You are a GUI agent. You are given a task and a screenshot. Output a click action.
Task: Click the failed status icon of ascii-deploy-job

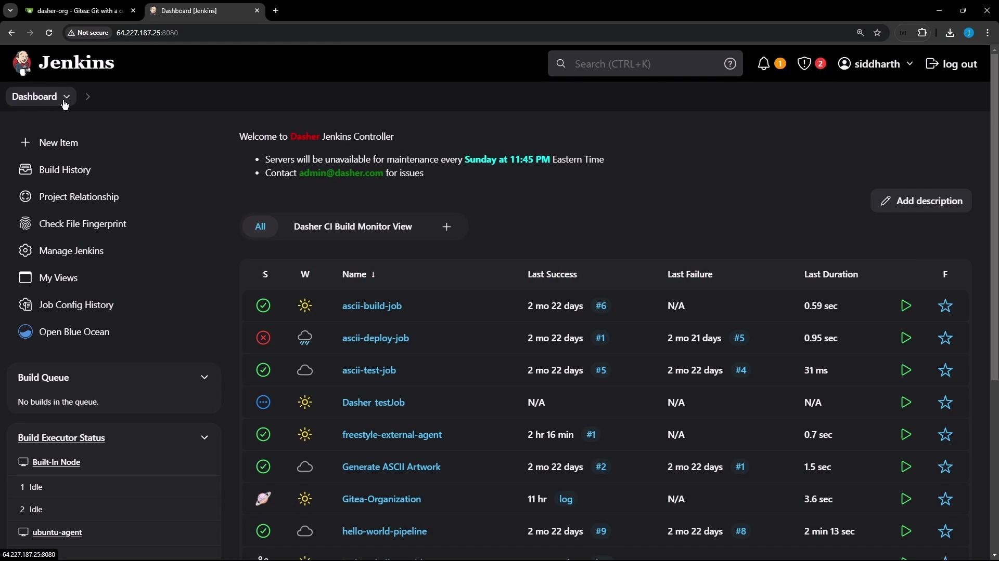[263, 338]
